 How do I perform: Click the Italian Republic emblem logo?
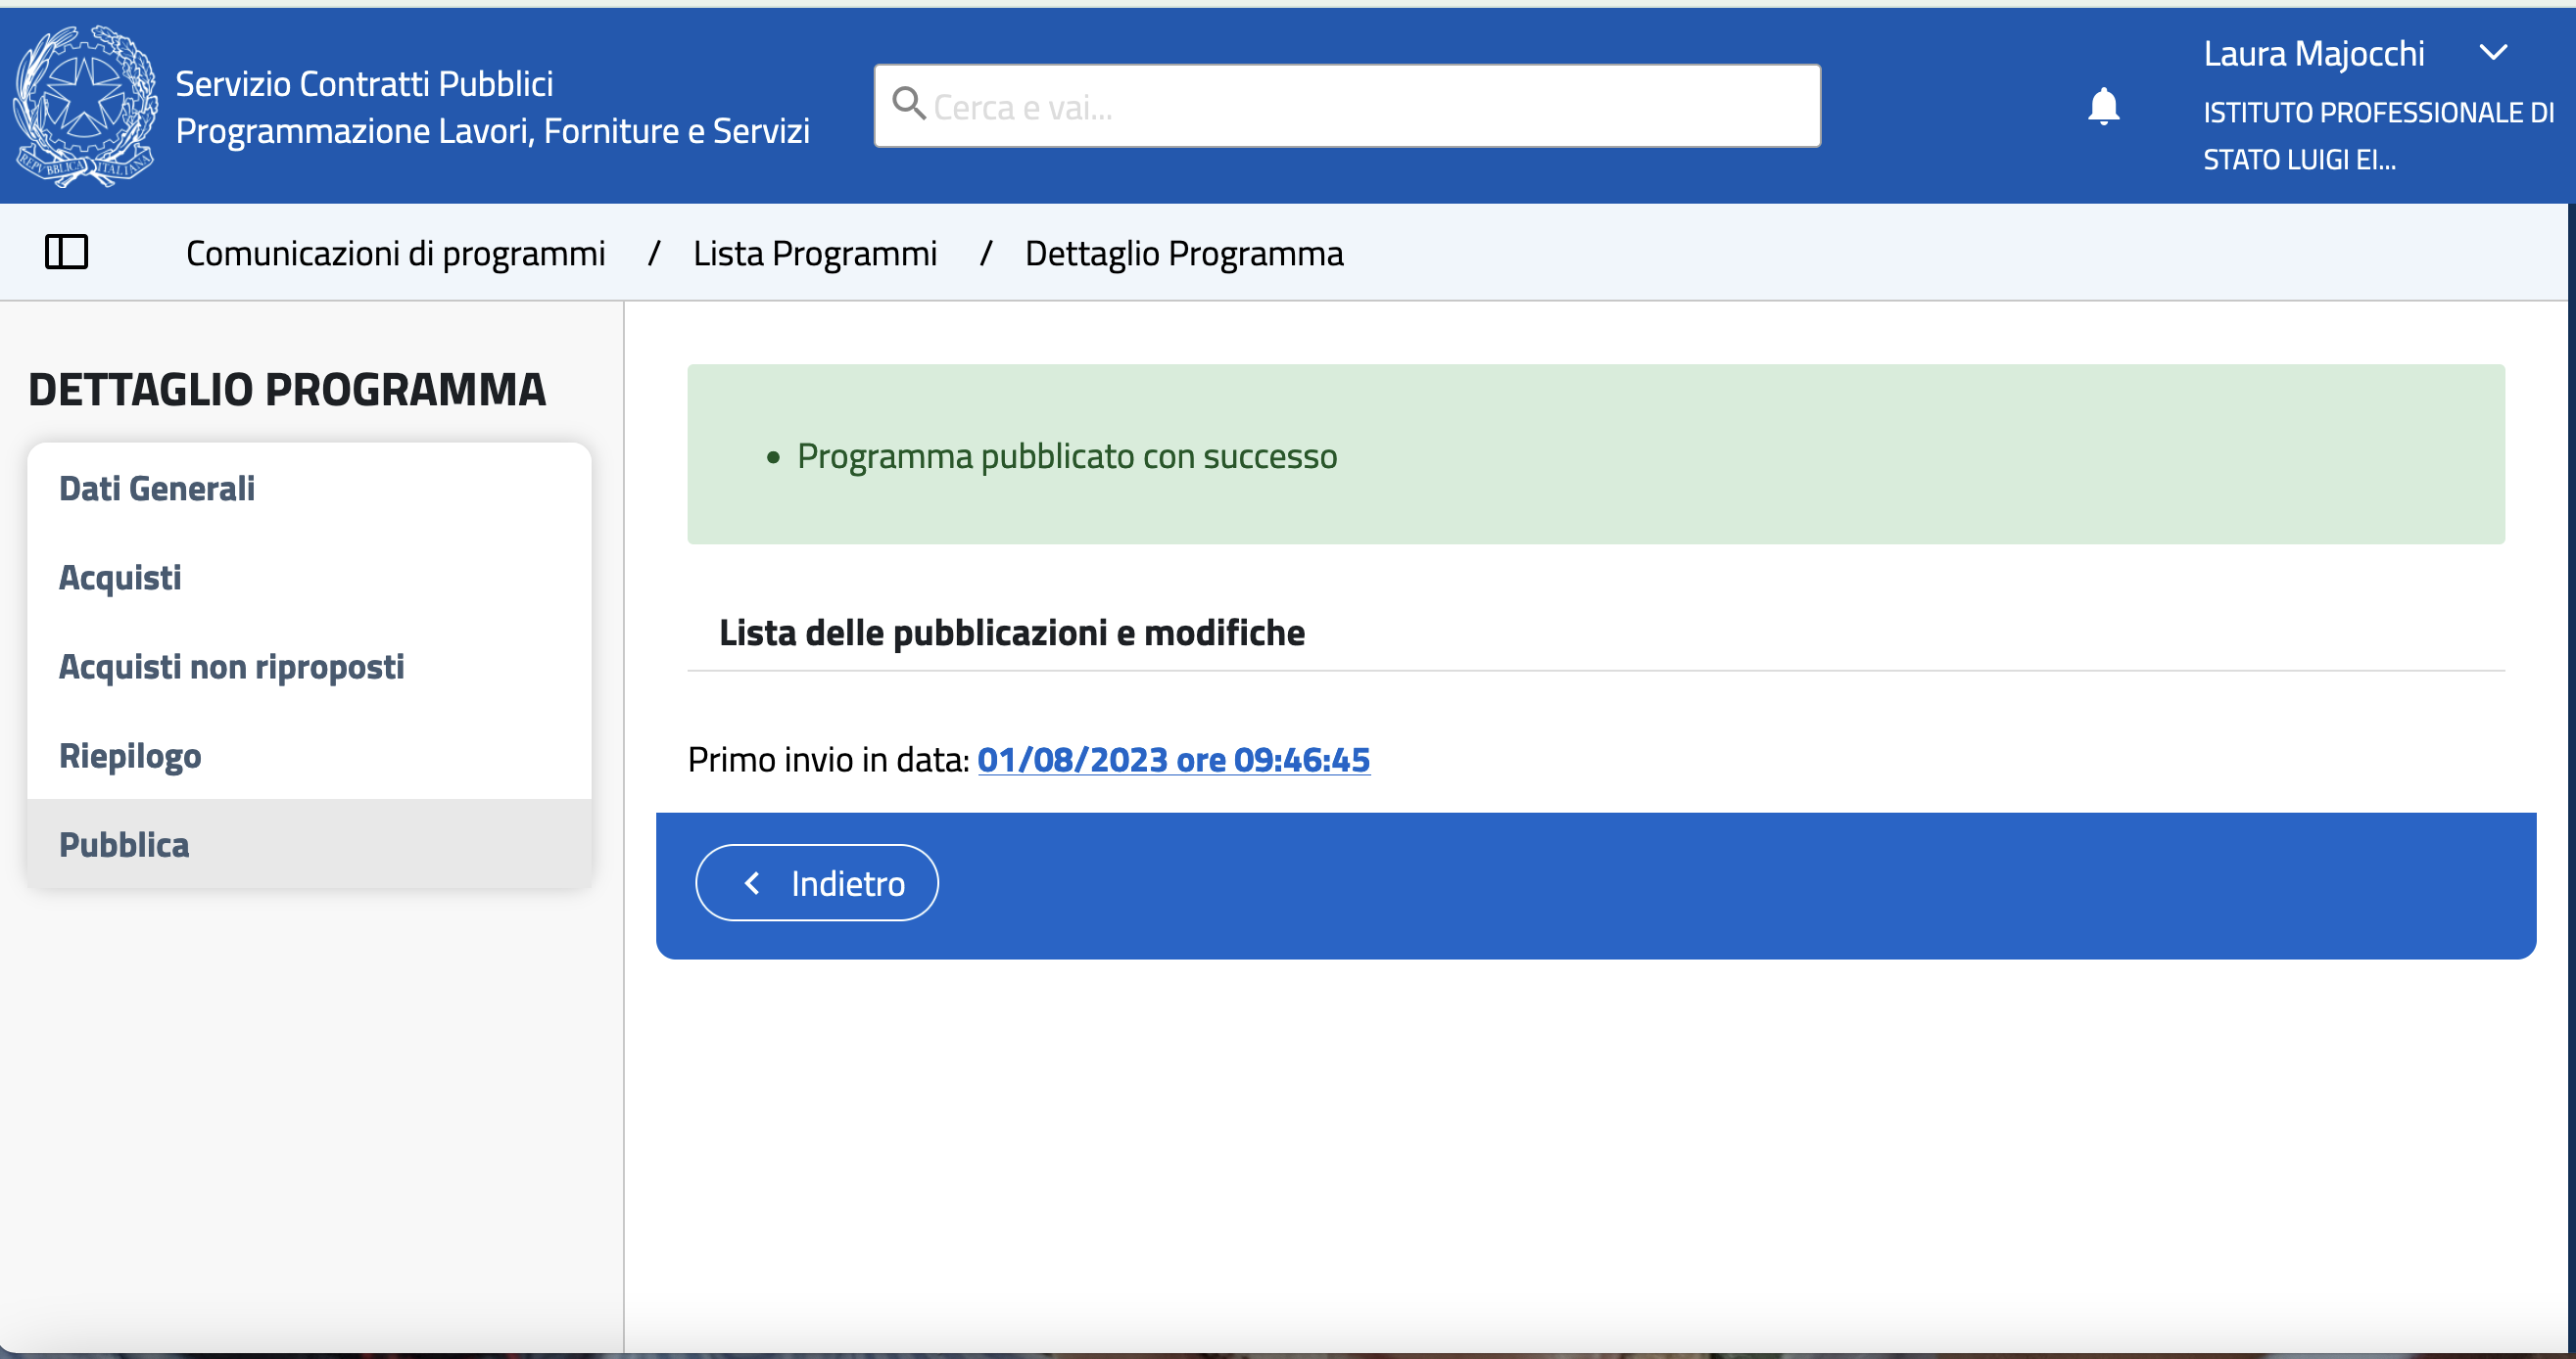click(85, 106)
